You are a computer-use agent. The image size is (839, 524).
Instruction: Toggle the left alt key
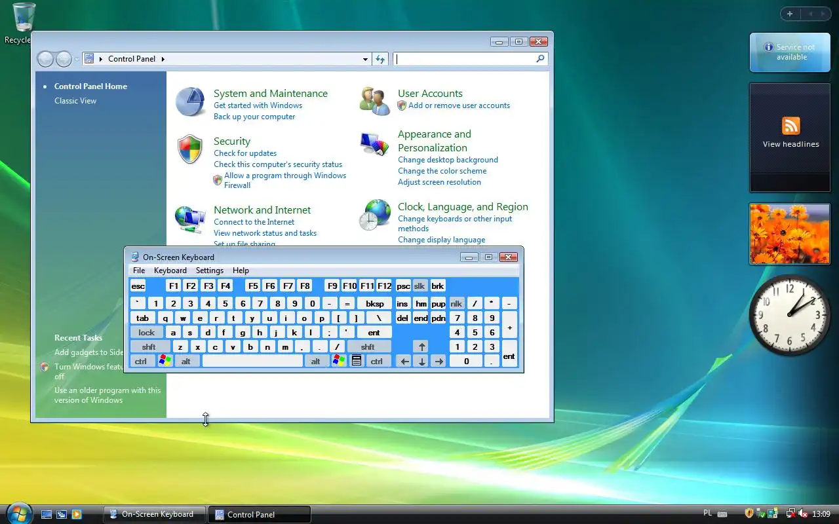186,361
